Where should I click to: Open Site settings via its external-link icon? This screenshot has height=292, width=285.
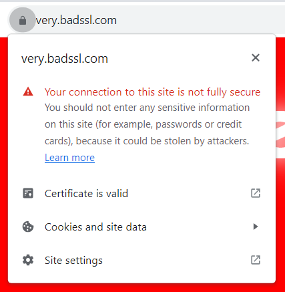point(256,260)
